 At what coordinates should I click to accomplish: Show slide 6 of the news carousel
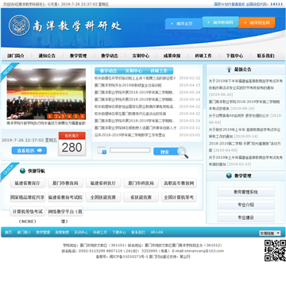click(x=82, y=116)
